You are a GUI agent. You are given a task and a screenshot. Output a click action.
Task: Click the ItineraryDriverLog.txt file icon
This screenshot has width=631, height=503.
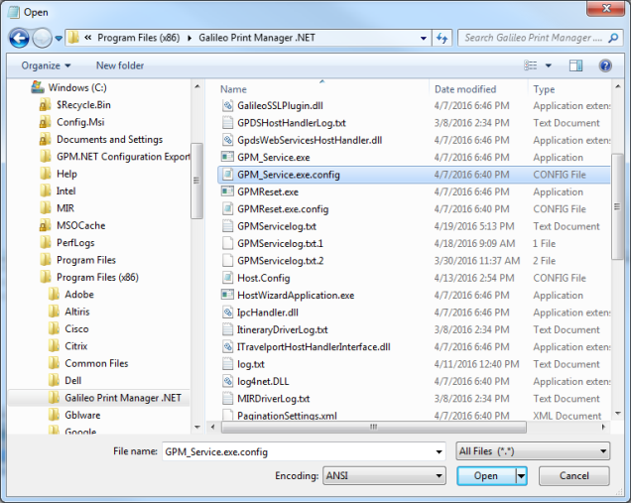227,329
